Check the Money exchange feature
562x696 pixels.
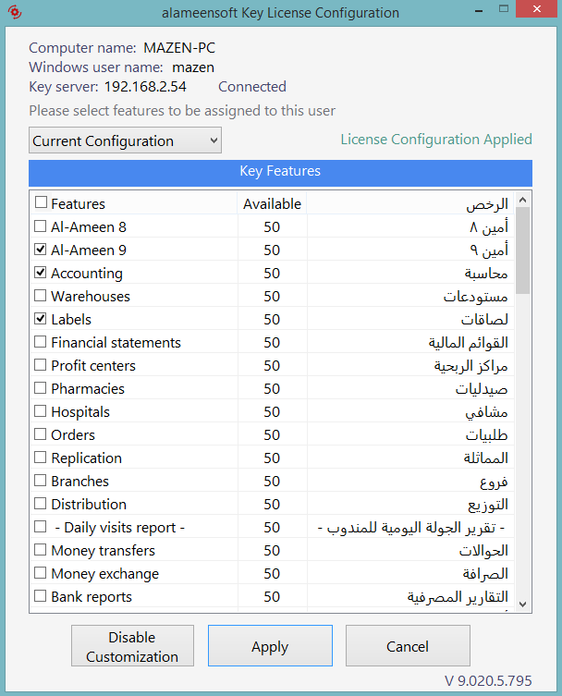(x=41, y=572)
